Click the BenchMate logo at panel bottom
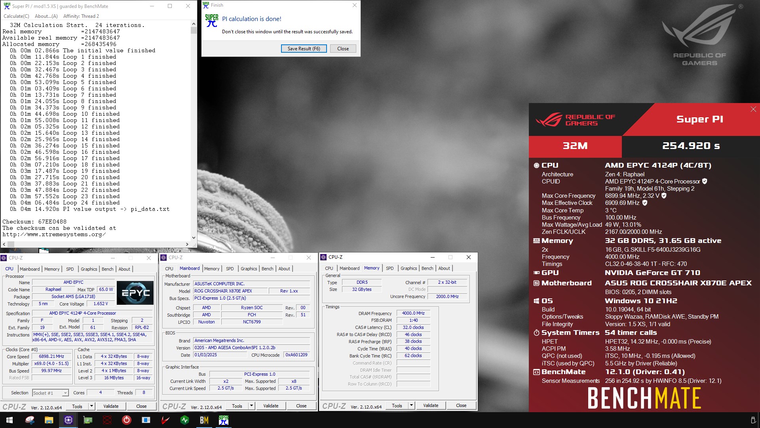This screenshot has height=428, width=760. (x=644, y=398)
